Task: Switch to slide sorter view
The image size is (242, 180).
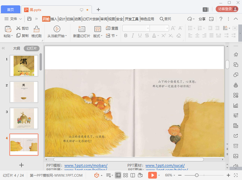Action: 126,175
